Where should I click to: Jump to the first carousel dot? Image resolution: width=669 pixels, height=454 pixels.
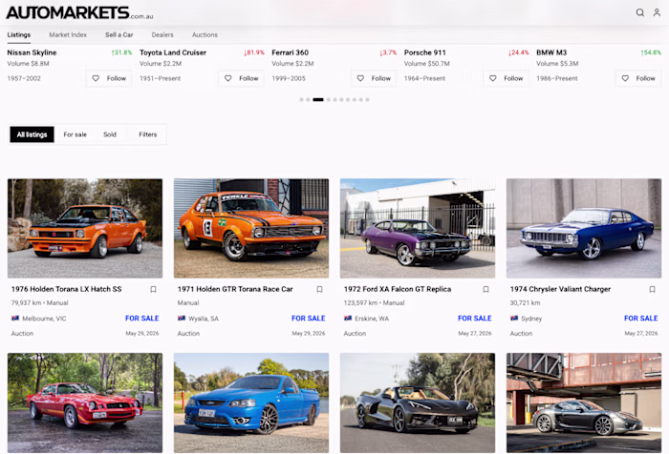(x=301, y=99)
